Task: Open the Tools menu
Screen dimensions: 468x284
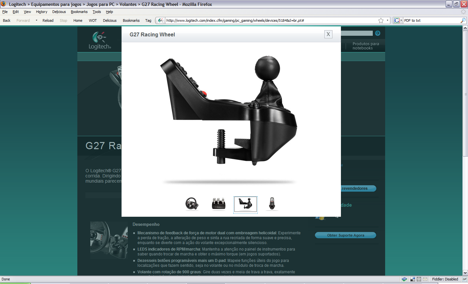Action: tap(97, 12)
